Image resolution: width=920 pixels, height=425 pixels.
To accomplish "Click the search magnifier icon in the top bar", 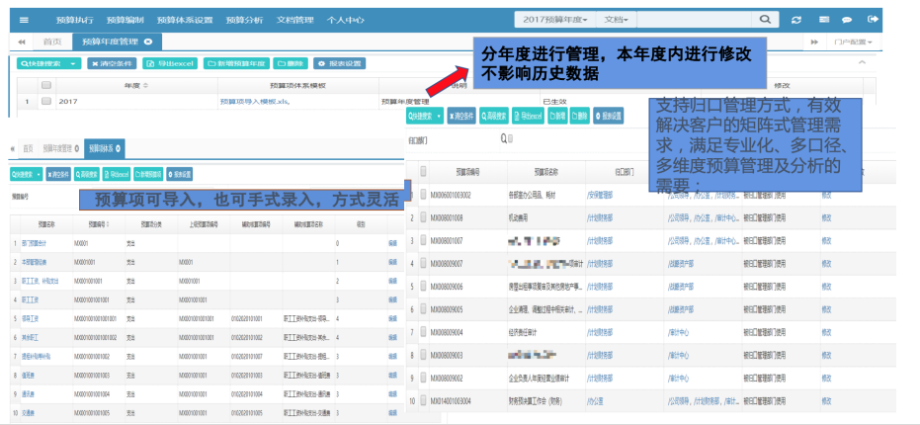I will tap(766, 20).
